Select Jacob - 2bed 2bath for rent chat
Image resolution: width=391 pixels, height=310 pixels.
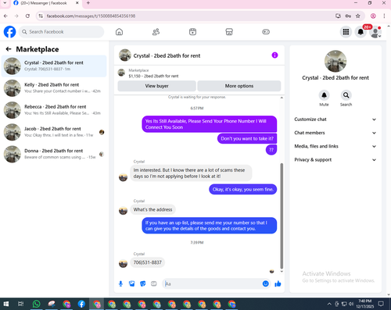[54, 132]
